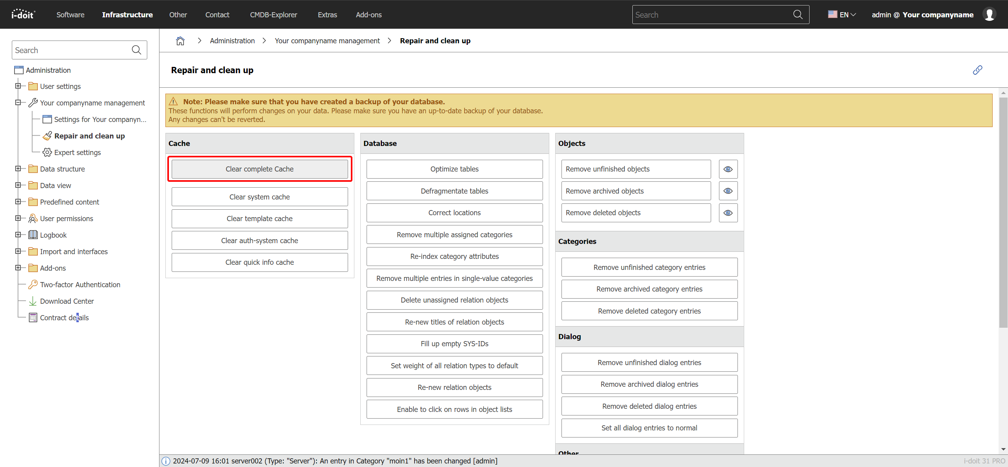1008x467 pixels.
Task: Click Optimize tables button
Action: pyautogui.click(x=454, y=169)
